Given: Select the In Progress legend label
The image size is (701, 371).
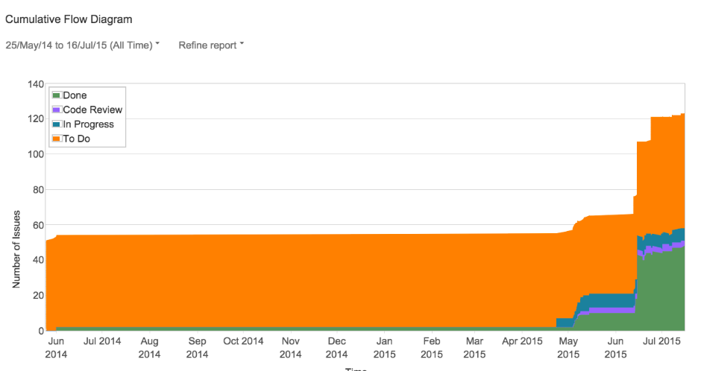Looking at the screenshot, I should [x=88, y=124].
